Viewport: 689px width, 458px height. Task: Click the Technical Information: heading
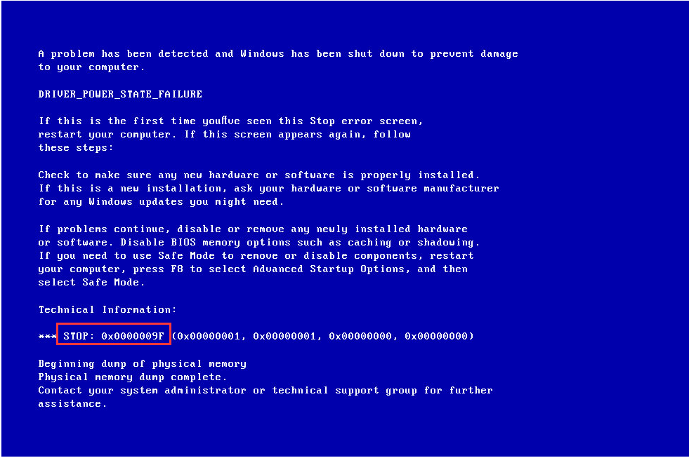coord(107,309)
